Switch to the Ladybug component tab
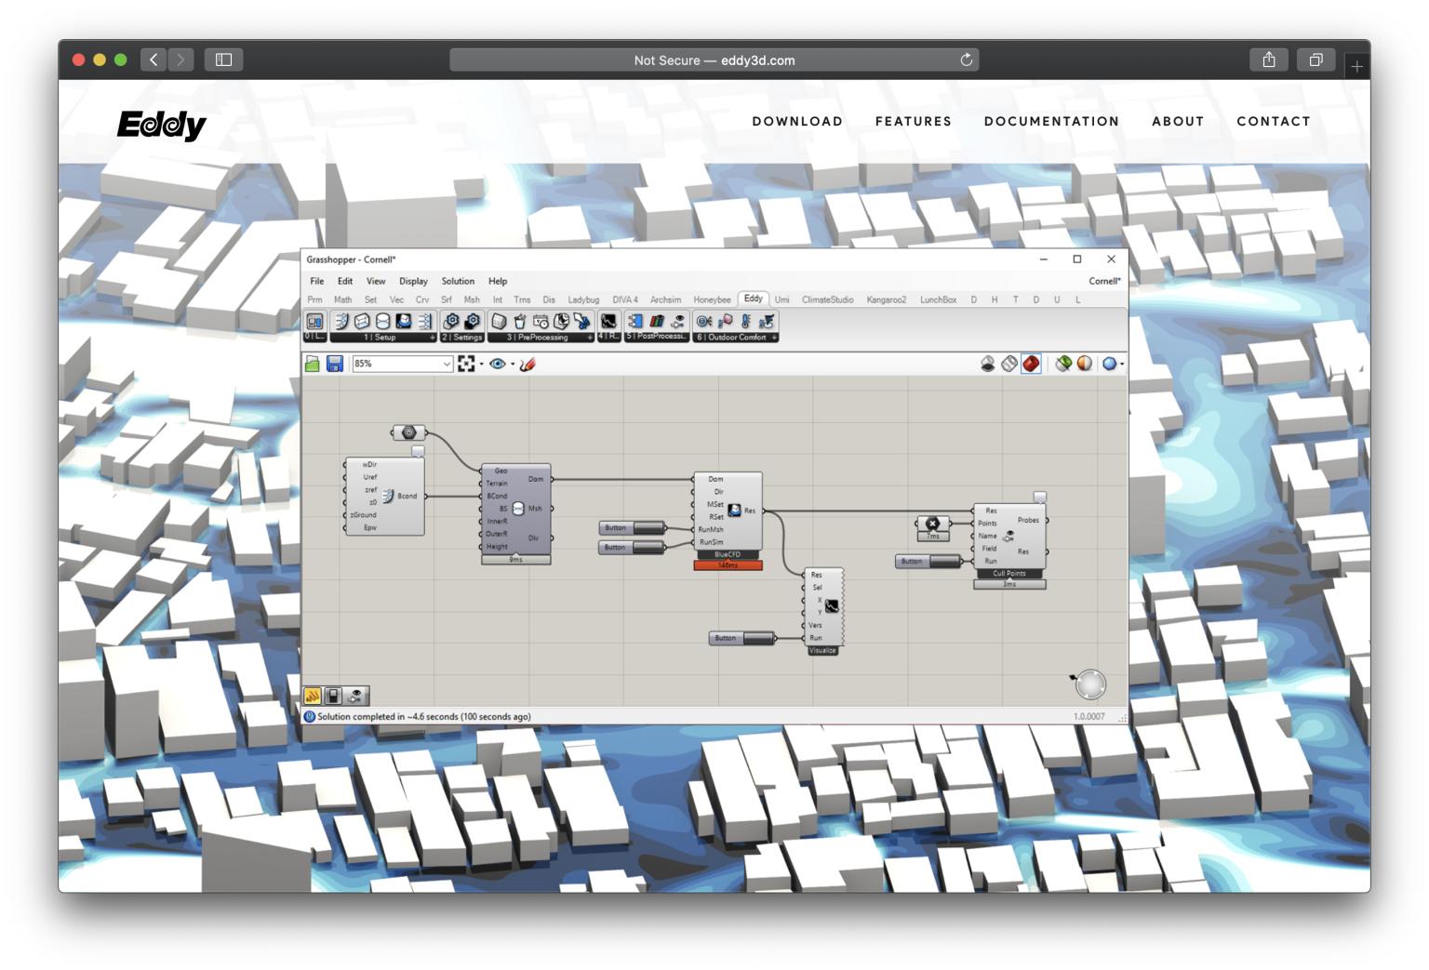 [583, 299]
